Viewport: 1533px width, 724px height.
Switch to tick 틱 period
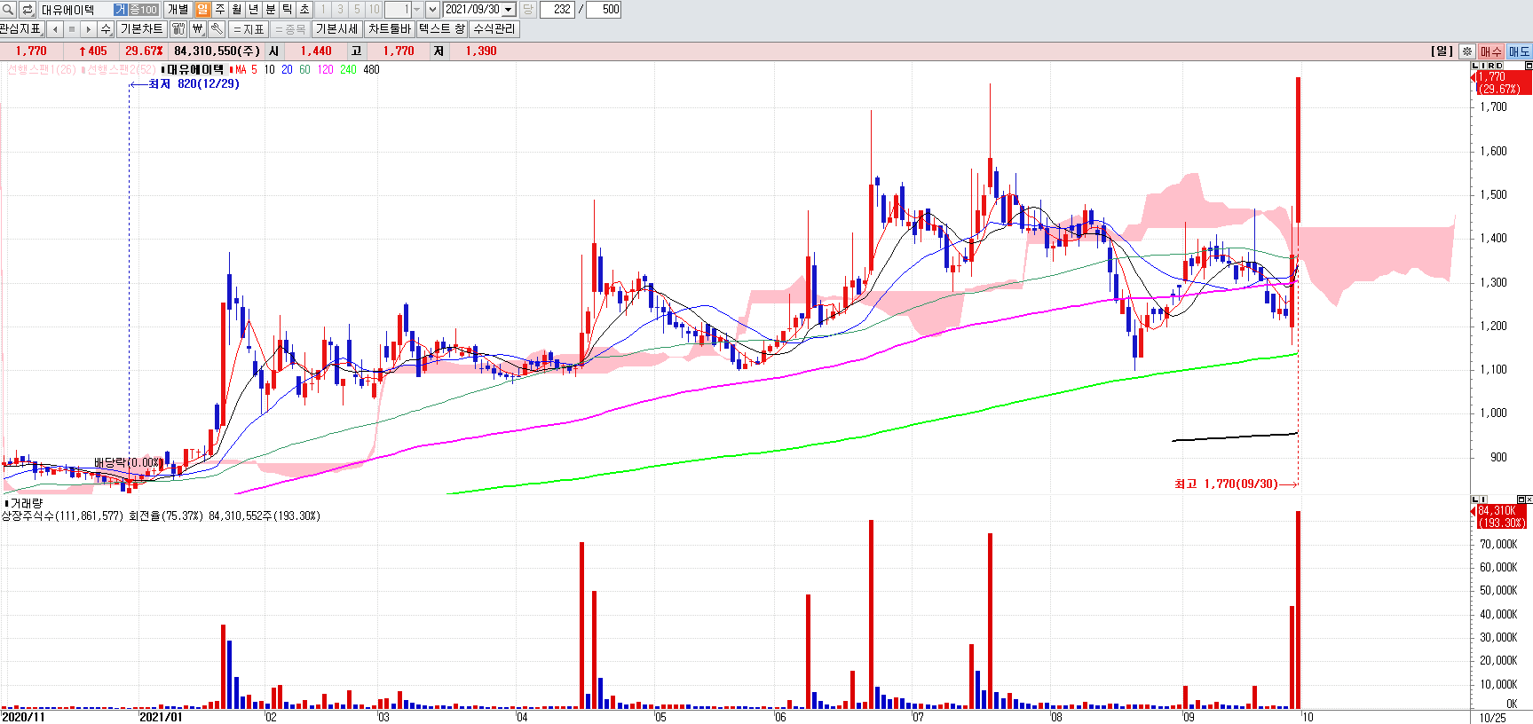287,9
